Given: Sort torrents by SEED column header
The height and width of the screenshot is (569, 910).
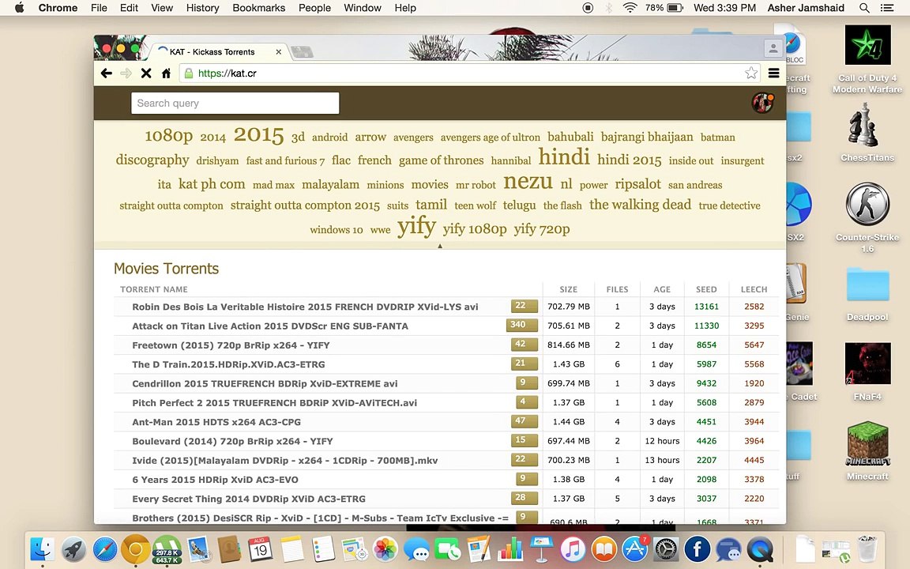Looking at the screenshot, I should [x=706, y=289].
